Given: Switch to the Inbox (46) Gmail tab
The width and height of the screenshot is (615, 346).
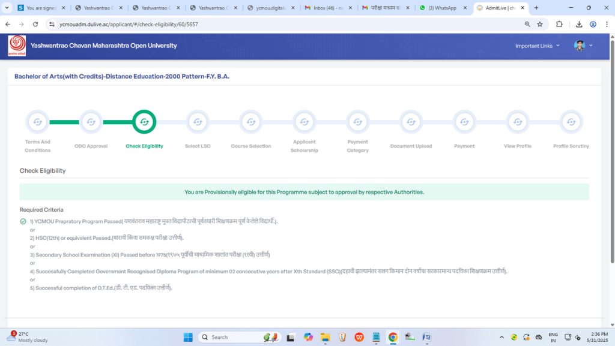Looking at the screenshot, I should (x=327, y=8).
